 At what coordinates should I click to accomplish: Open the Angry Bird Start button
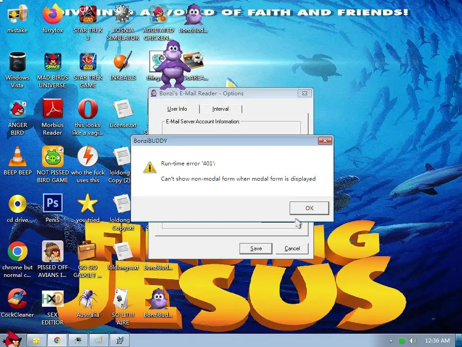11,340
